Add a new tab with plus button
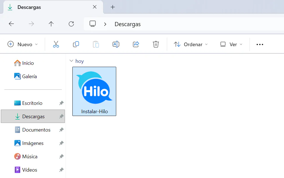Image resolution: width=284 pixels, height=178 pixels. coord(113,7)
